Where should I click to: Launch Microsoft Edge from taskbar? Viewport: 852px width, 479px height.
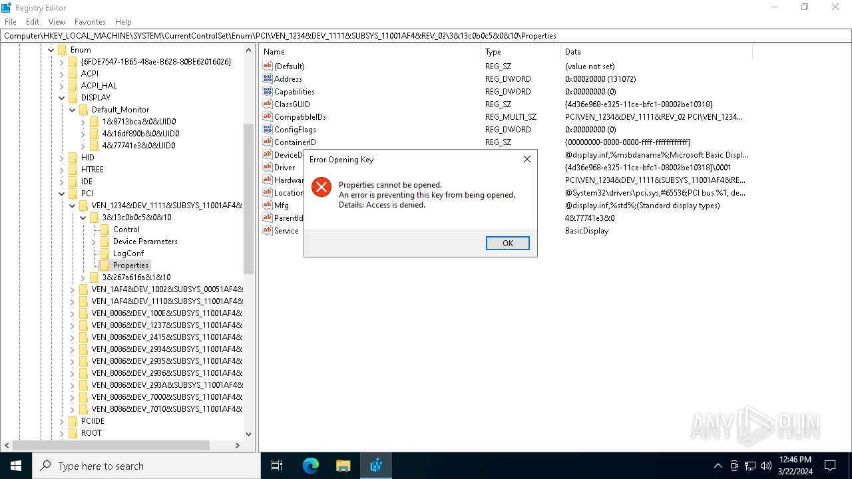(x=311, y=466)
